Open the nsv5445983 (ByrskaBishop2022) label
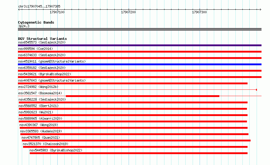Image resolution: width=270 pixels, height=165 pixels. click(x=56, y=150)
